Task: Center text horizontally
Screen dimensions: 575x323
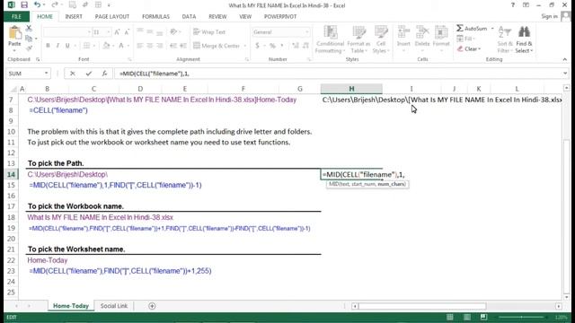Action: tap(150, 46)
